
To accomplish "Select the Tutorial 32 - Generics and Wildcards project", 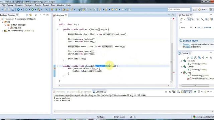I will [20, 19].
